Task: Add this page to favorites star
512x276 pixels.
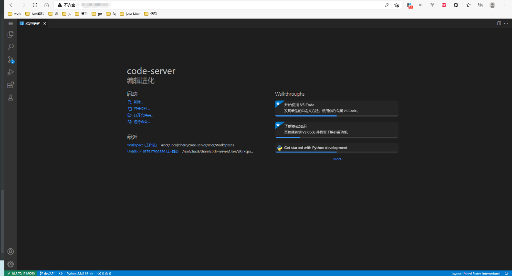Action: (x=397, y=5)
